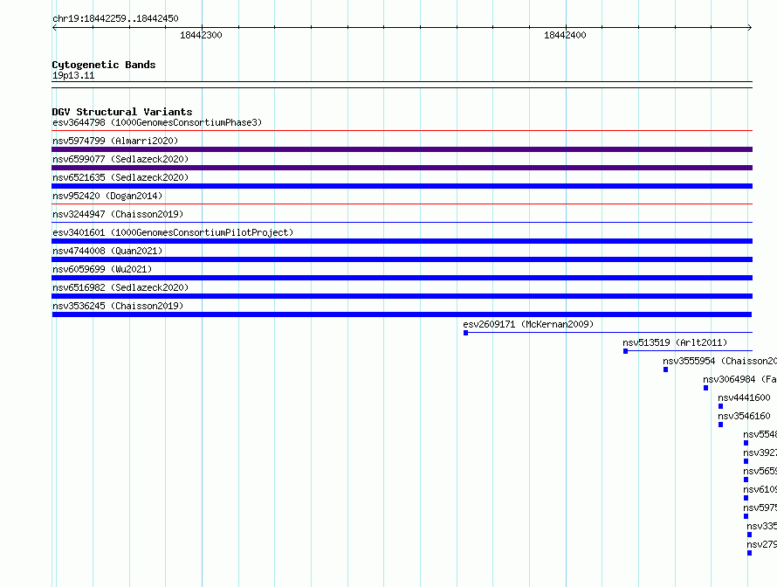This screenshot has height=587, width=777.
Task: Select the thin red line for esv3644798
Action: tap(402, 131)
